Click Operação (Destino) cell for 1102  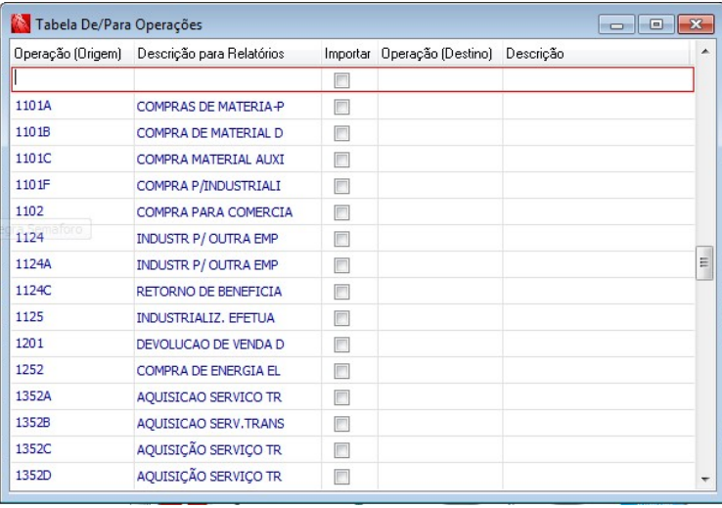440,211
